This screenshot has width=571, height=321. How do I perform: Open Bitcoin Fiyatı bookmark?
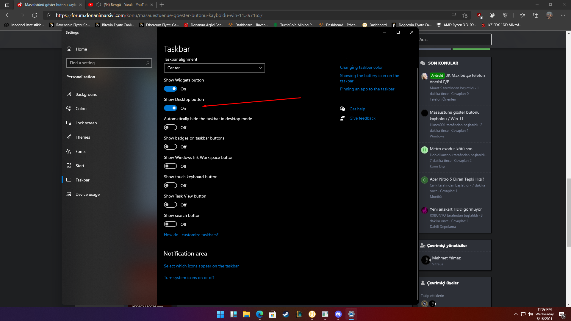pos(115,25)
